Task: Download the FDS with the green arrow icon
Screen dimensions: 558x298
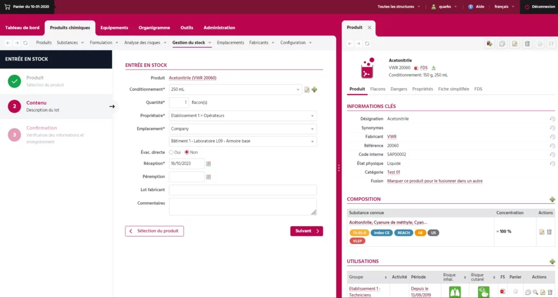Action: click(434, 68)
